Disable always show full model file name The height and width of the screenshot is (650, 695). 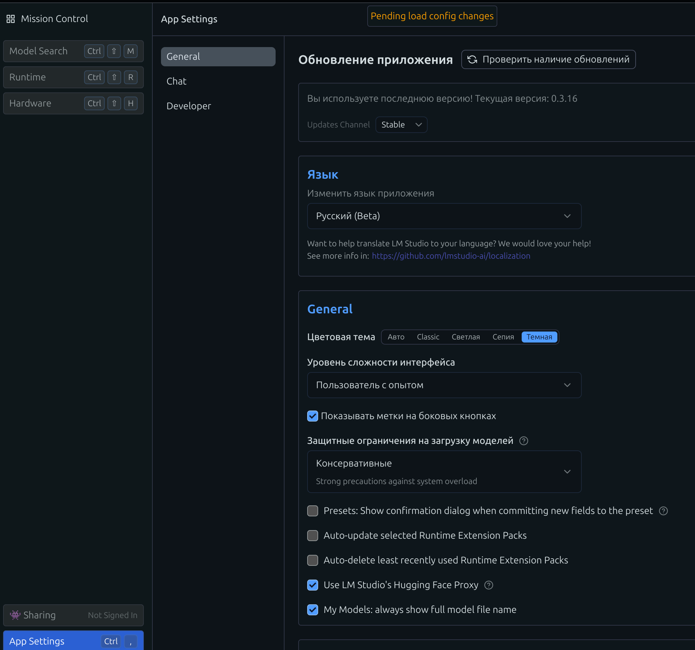pyautogui.click(x=313, y=610)
